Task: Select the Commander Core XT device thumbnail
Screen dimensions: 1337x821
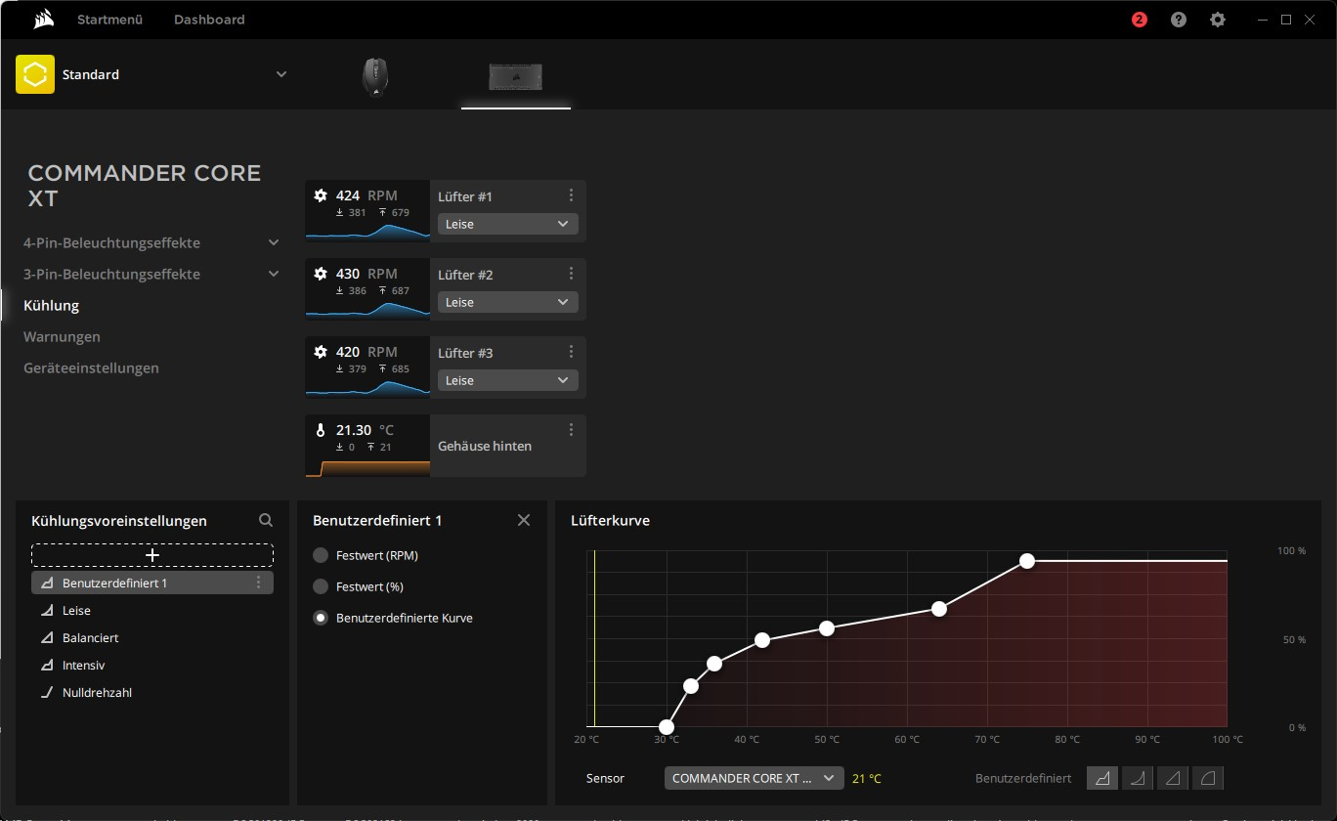Action: (x=515, y=77)
